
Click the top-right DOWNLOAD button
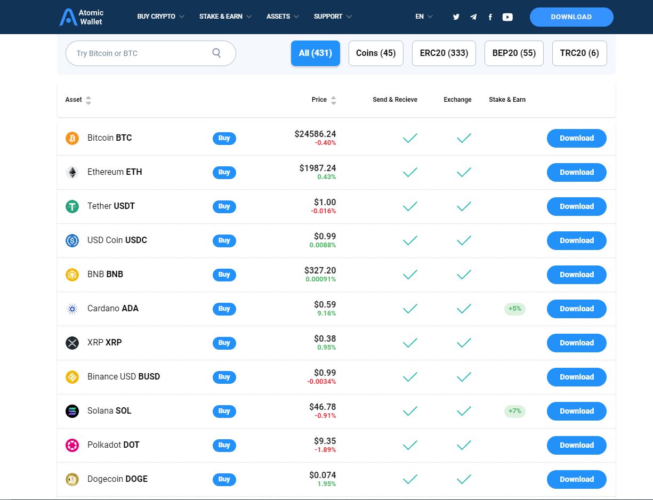pyautogui.click(x=571, y=17)
